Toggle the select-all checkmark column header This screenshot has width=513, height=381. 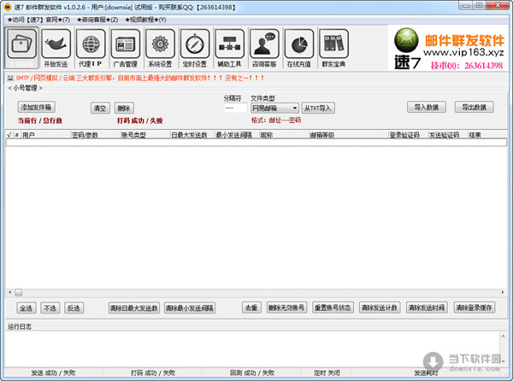9,135
